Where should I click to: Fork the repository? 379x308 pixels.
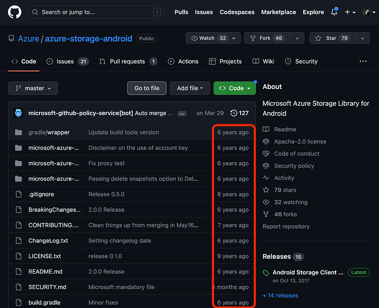tap(268, 38)
